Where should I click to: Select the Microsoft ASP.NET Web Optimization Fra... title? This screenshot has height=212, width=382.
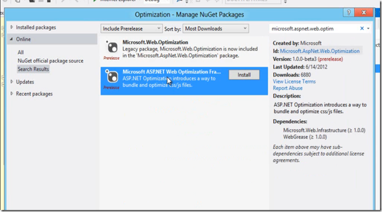[172, 72]
